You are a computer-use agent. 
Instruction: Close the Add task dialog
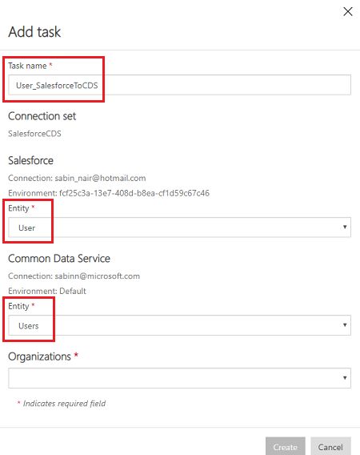[347, 11]
